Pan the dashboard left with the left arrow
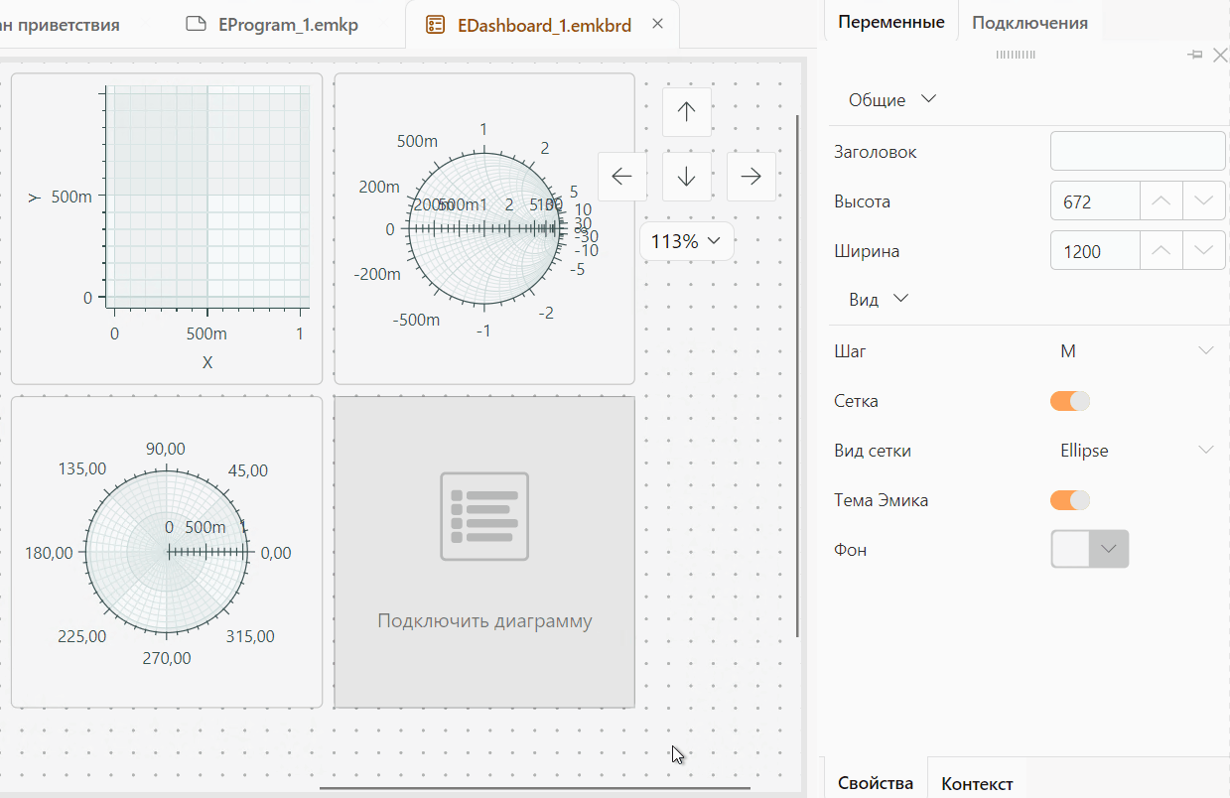Screen dimensions: 1230x798 (622, 177)
